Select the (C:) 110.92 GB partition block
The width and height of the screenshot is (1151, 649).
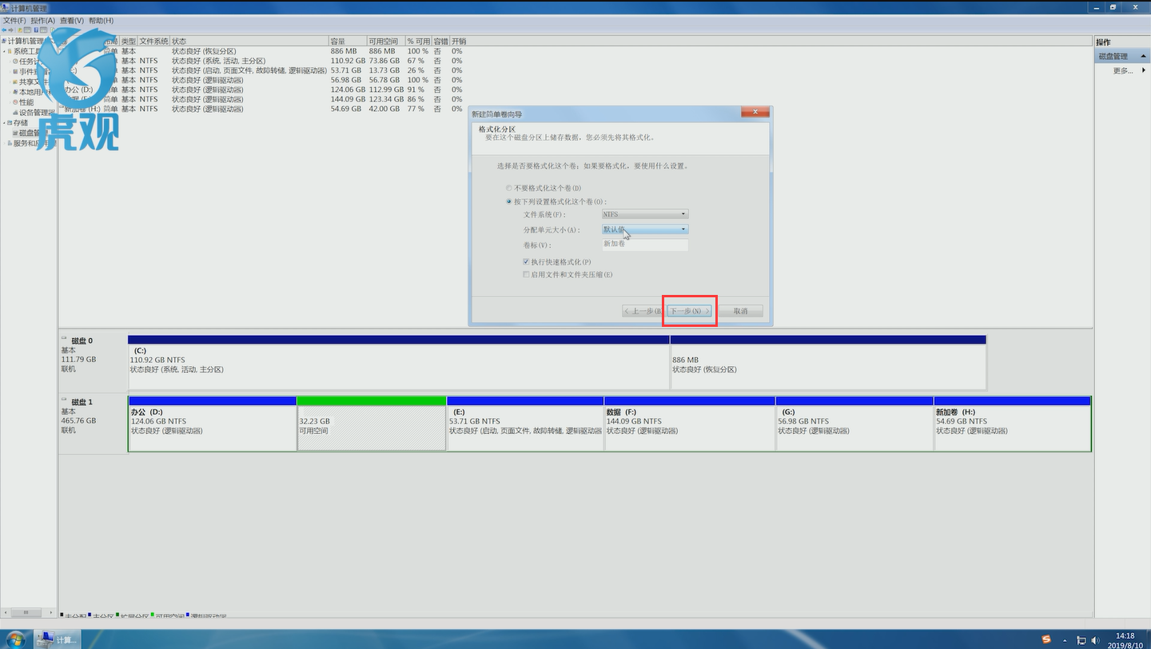click(x=398, y=362)
